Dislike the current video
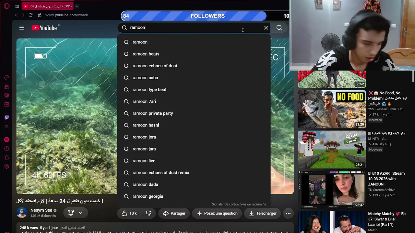 pyautogui.click(x=148, y=213)
